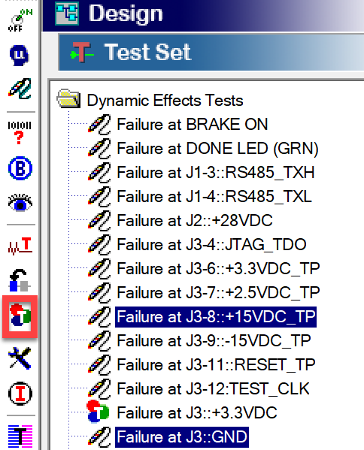Click the waveform red T icon

coord(20,246)
